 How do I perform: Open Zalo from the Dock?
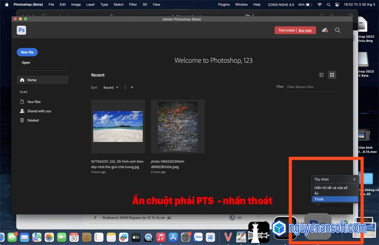(x=198, y=237)
